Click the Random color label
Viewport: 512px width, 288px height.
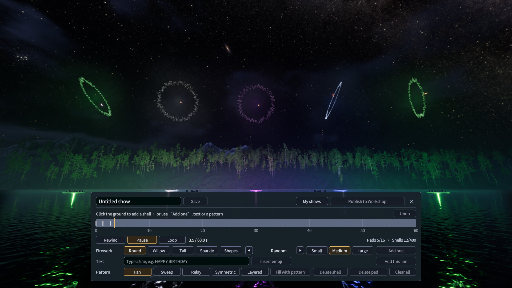(279, 251)
